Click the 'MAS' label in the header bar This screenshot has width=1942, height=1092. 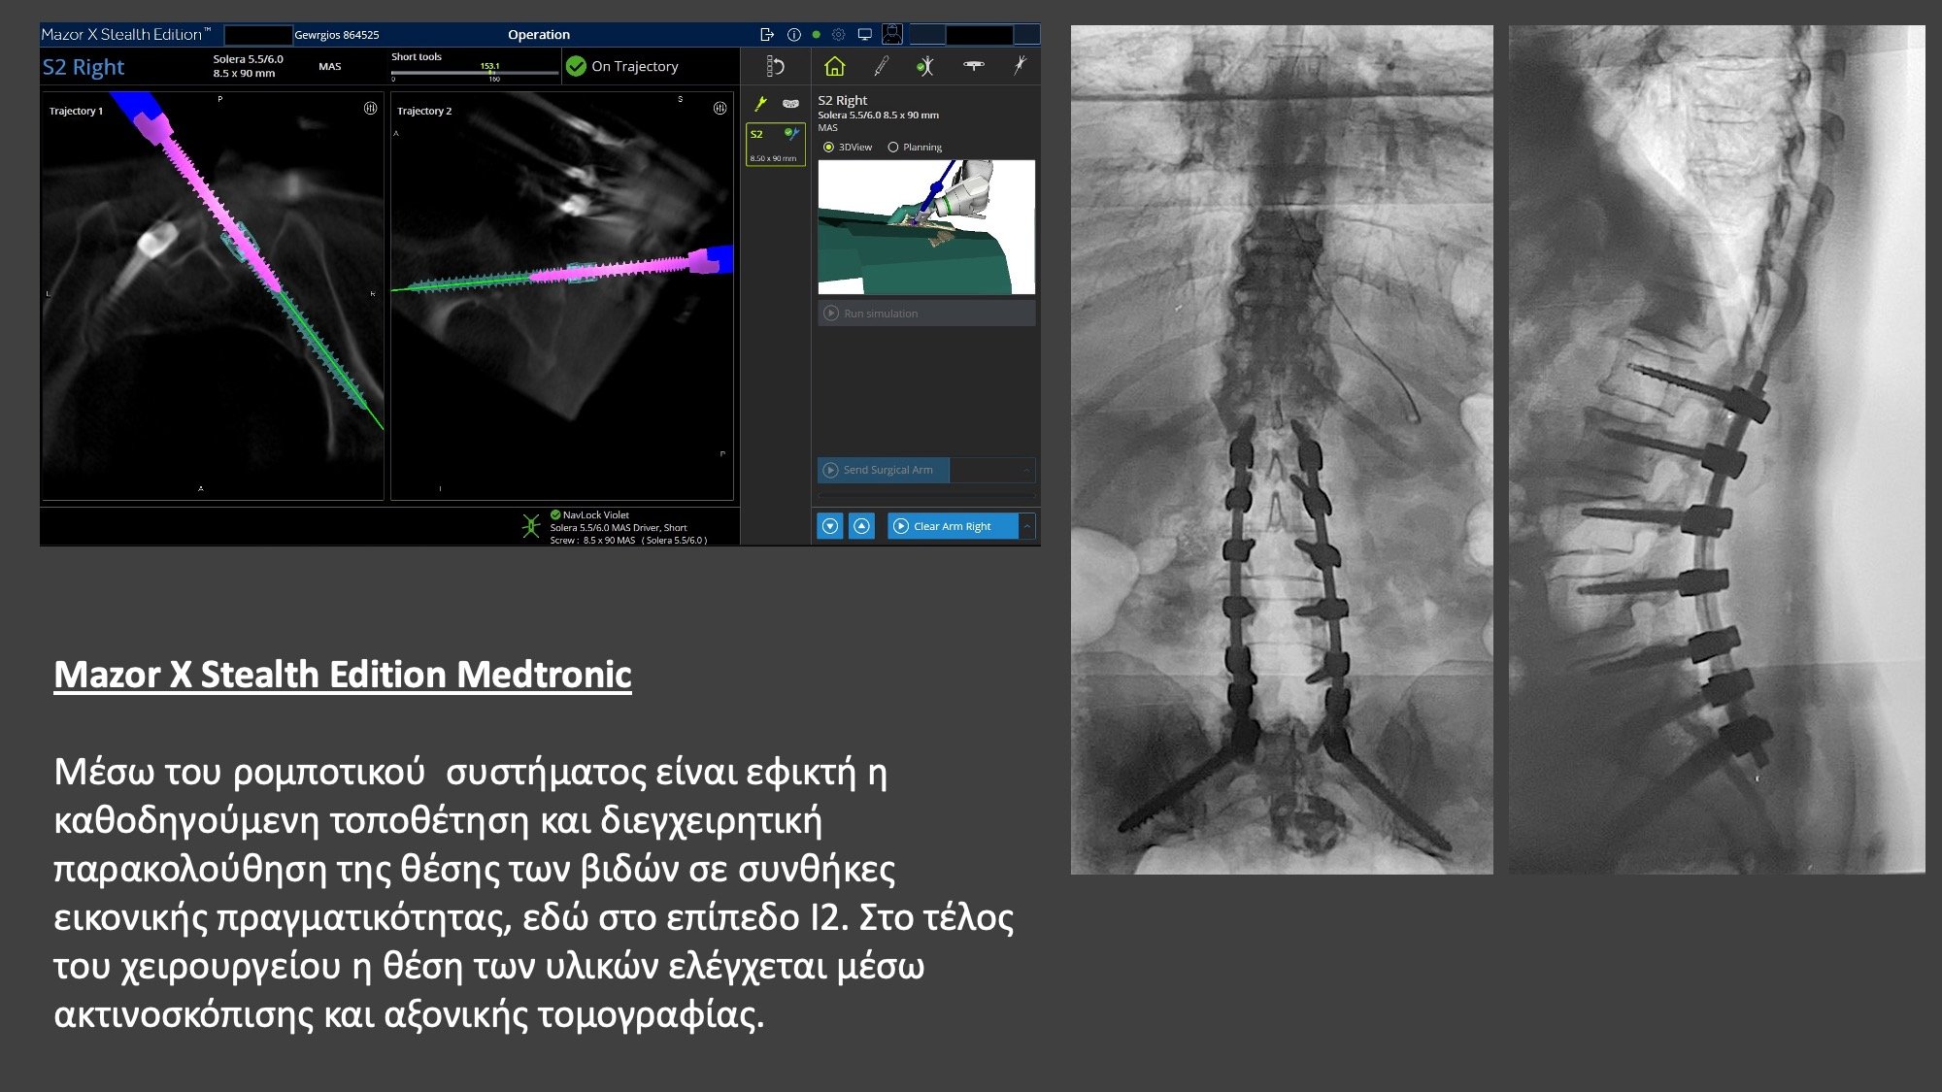pos(330,67)
